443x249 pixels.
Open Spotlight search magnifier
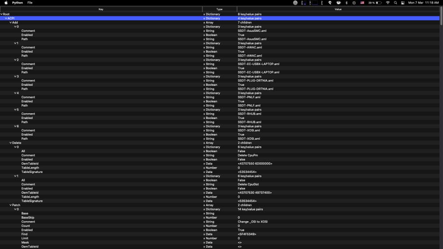[396, 3]
